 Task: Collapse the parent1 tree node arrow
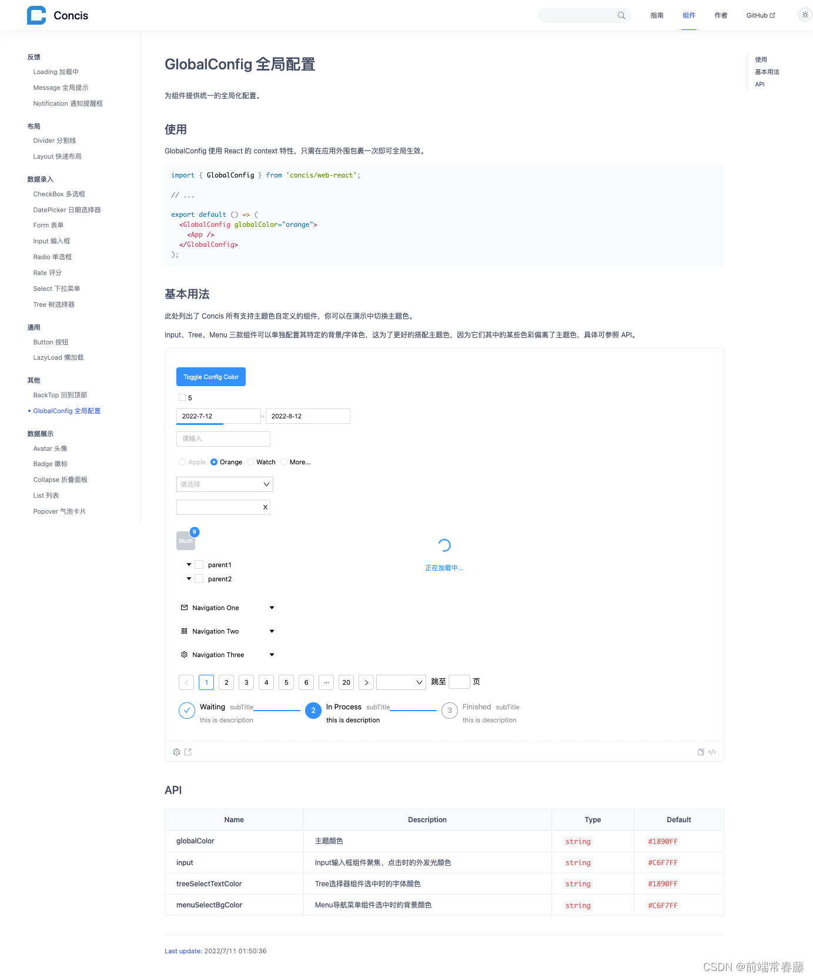pyautogui.click(x=189, y=565)
